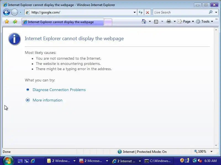Open a new blank tab button
The width and height of the screenshot is (221, 165).
(x=108, y=22)
